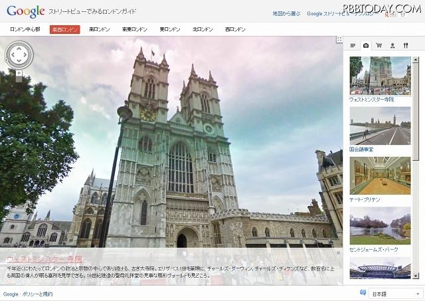Click the 地図から選ぶ link
This screenshot has height=301, width=425.
[x=286, y=13]
